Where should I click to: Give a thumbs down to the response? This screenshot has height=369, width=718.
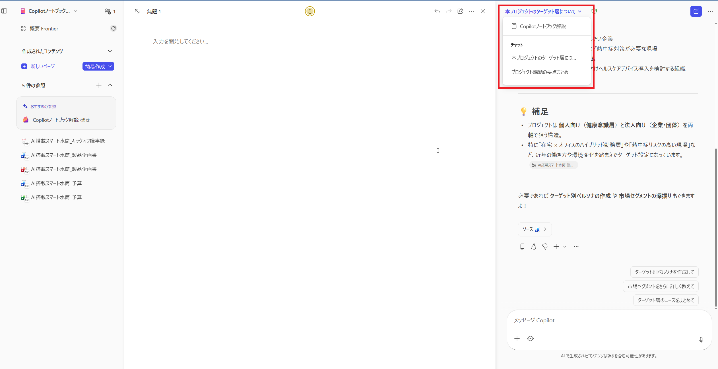[544, 246]
